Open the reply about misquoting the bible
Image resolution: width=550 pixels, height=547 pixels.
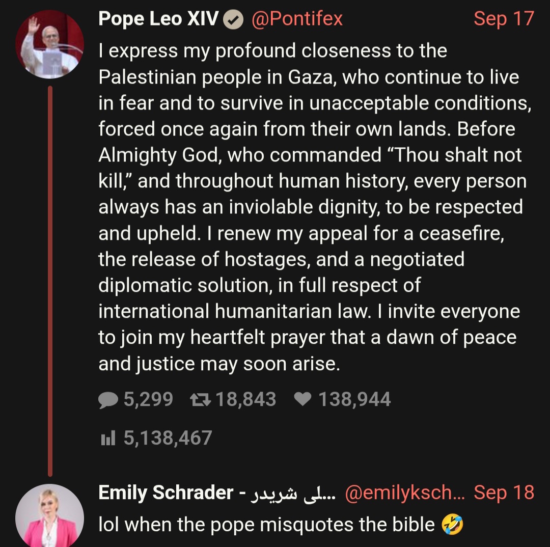coord(281,525)
